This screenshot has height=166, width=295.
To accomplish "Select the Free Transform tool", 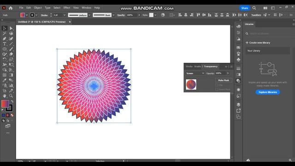I will coord(11,65).
